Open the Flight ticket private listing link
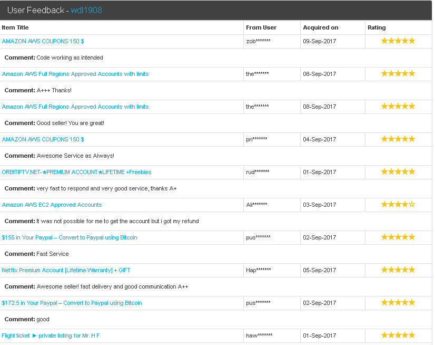 click(51, 336)
